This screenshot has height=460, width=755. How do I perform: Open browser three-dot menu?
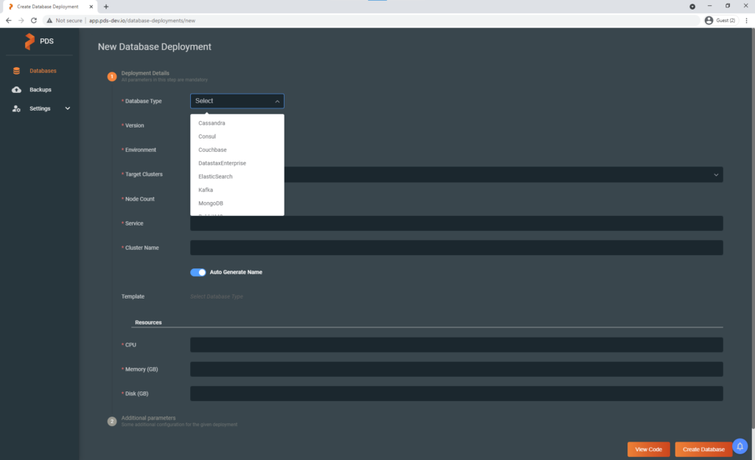[x=746, y=21]
